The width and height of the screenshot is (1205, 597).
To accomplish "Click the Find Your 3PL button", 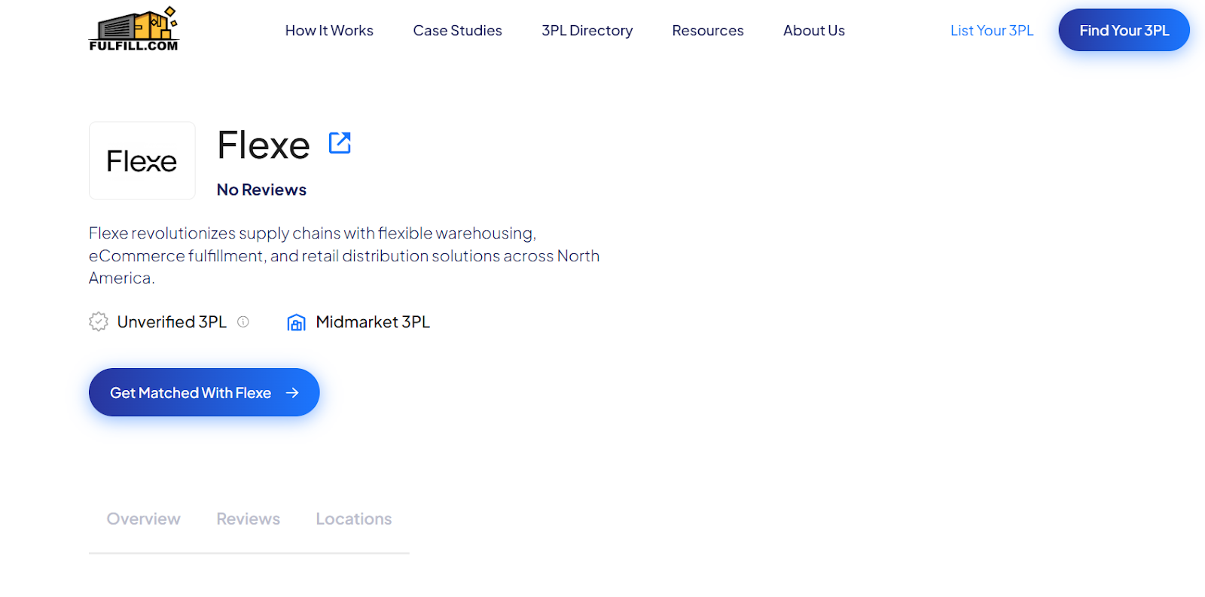I will [x=1124, y=30].
